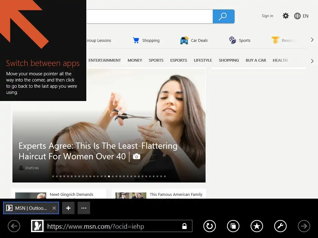This screenshot has height=238, width=318.
Task: Open Newt Gingrich Demands article
Action: coord(71,195)
